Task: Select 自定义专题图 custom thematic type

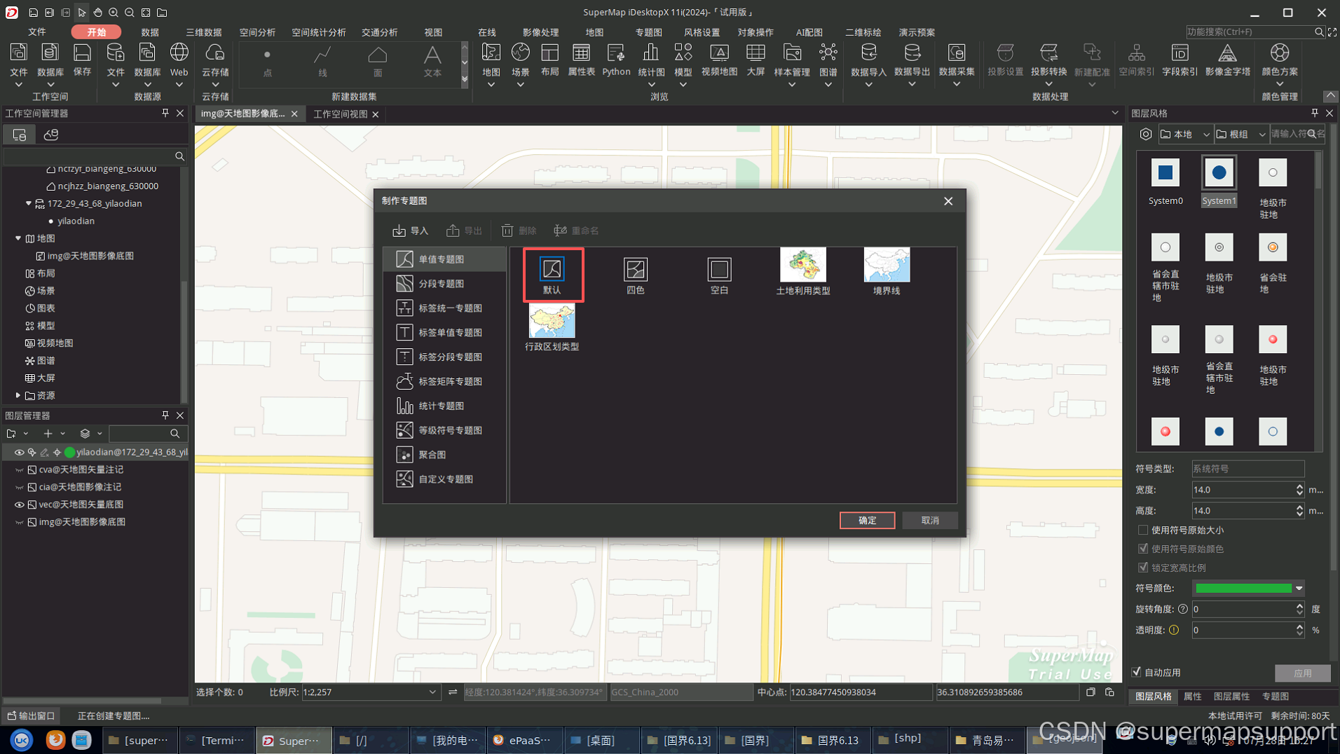Action: (x=444, y=479)
